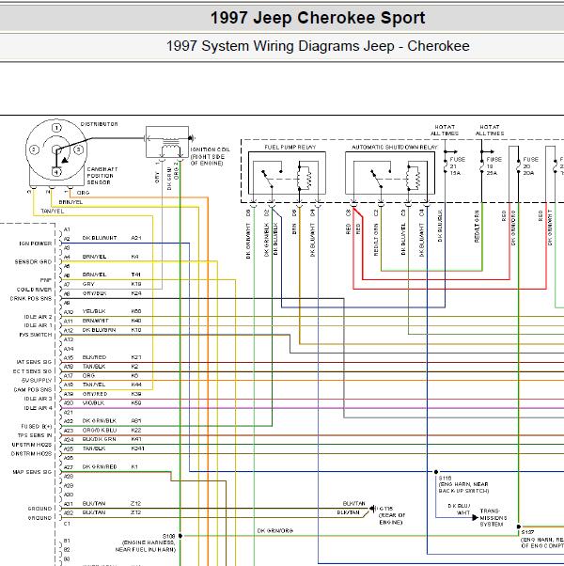The image size is (564, 566).
Task: Click the "1997 Jeep Cherokee Sport" title
Action: coord(318,18)
